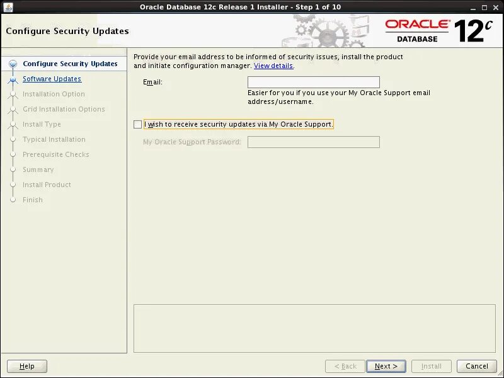Screen dimensions: 504x378
Task: Click the Configure Security Updates step bullet
Action: [13, 64]
